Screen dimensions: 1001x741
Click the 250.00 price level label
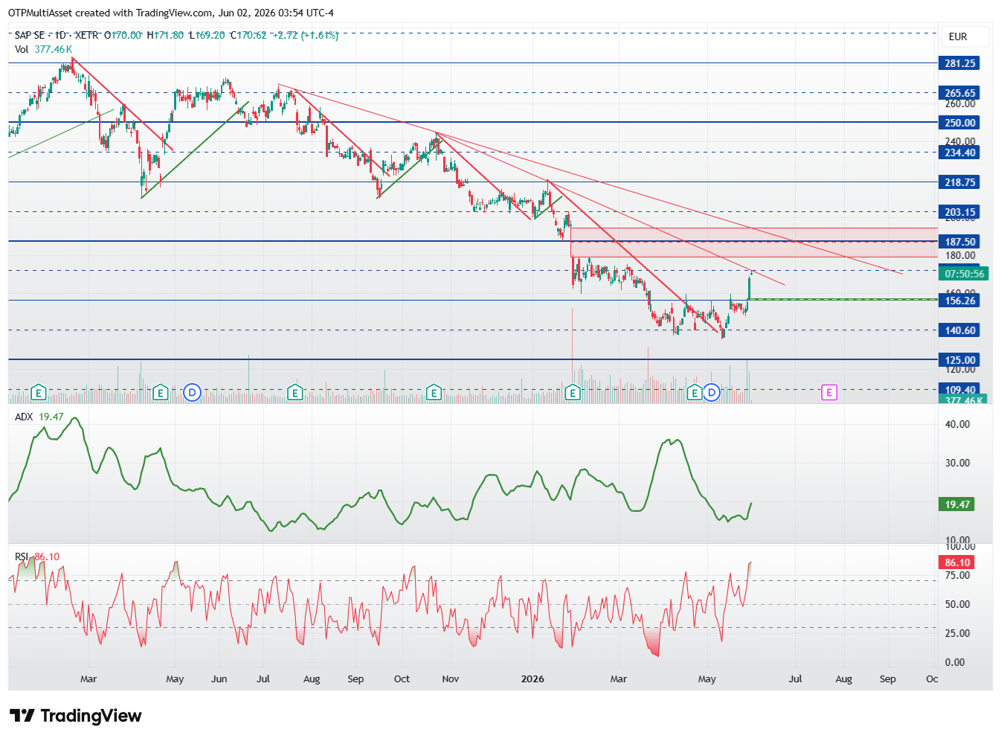(x=959, y=123)
